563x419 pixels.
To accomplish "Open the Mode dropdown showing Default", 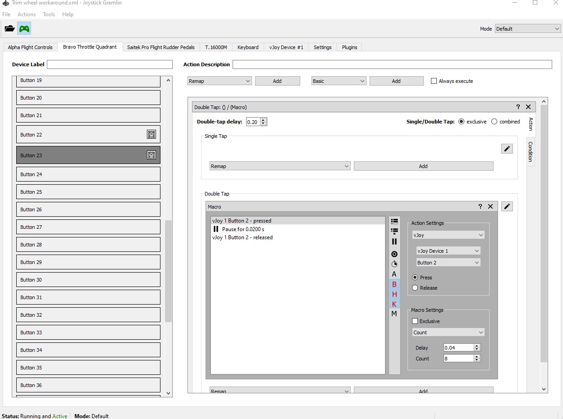I will coord(527,29).
